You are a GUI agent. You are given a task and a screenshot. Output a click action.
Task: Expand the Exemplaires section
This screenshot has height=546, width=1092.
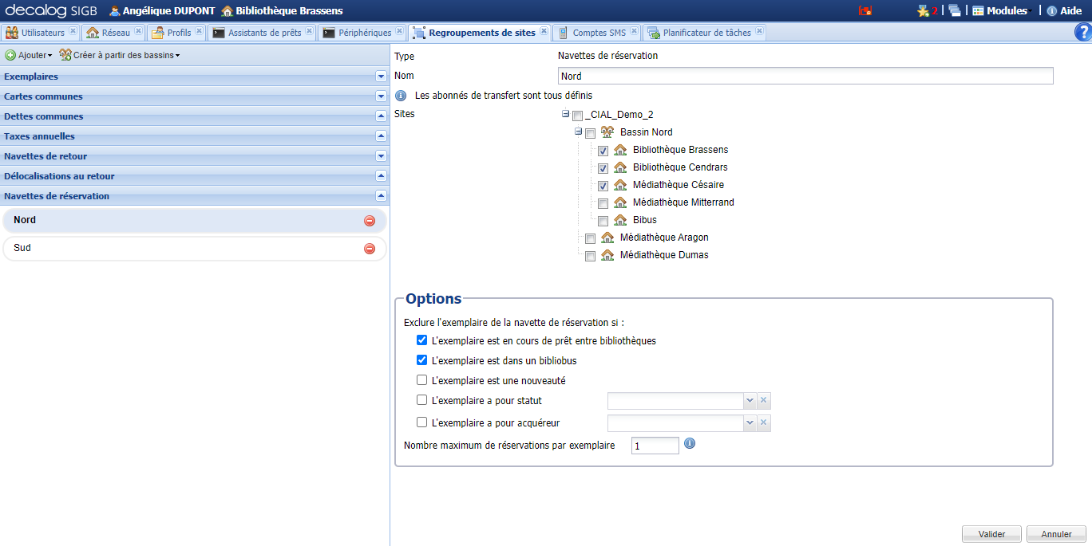point(381,77)
